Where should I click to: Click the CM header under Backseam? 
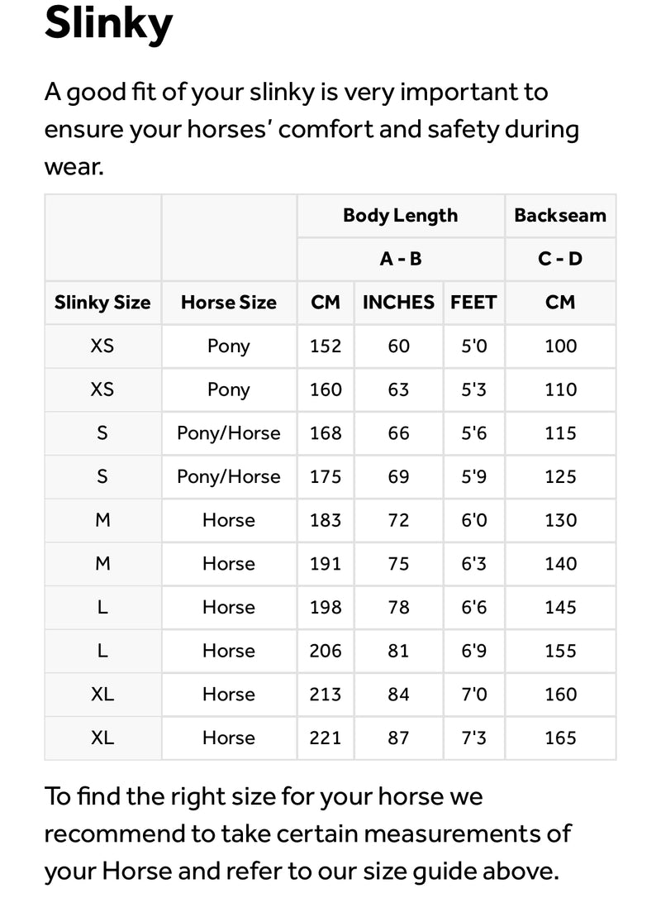[560, 303]
